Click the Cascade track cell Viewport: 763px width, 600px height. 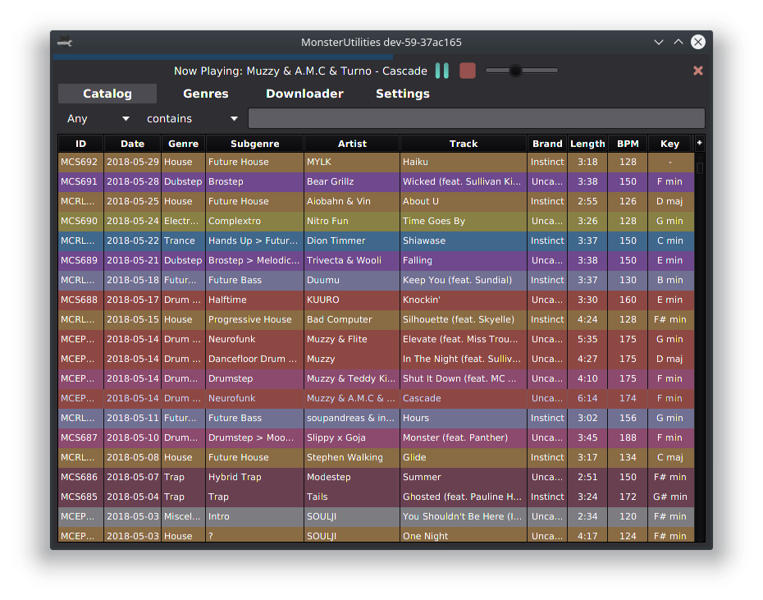(x=464, y=398)
